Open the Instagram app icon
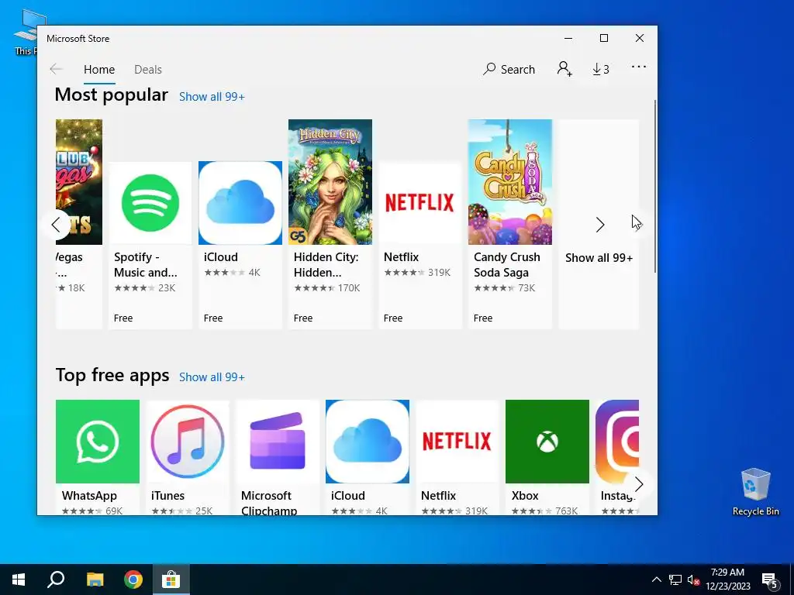The image size is (794, 595). point(616,441)
